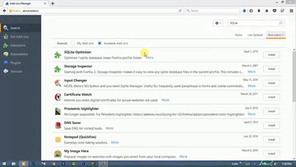The image size is (296, 167).
Task: Click the Prostetnic highlighter add-on icon
Action: (x=57, y=111)
